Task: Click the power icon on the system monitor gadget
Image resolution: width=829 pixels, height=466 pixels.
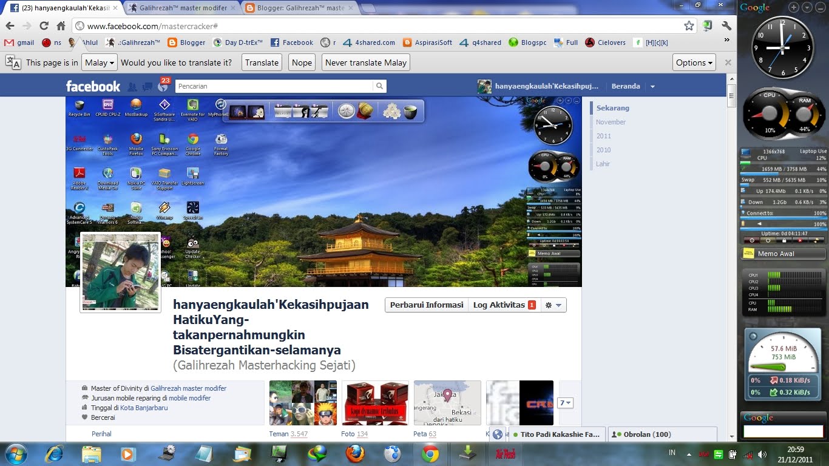Action: click(x=768, y=241)
